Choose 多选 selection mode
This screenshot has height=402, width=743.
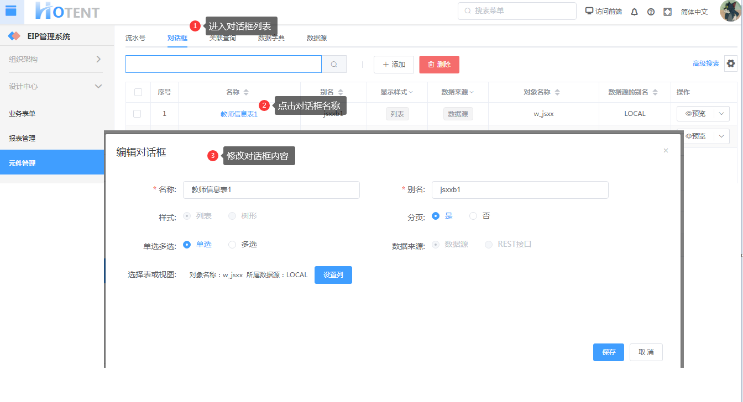232,244
